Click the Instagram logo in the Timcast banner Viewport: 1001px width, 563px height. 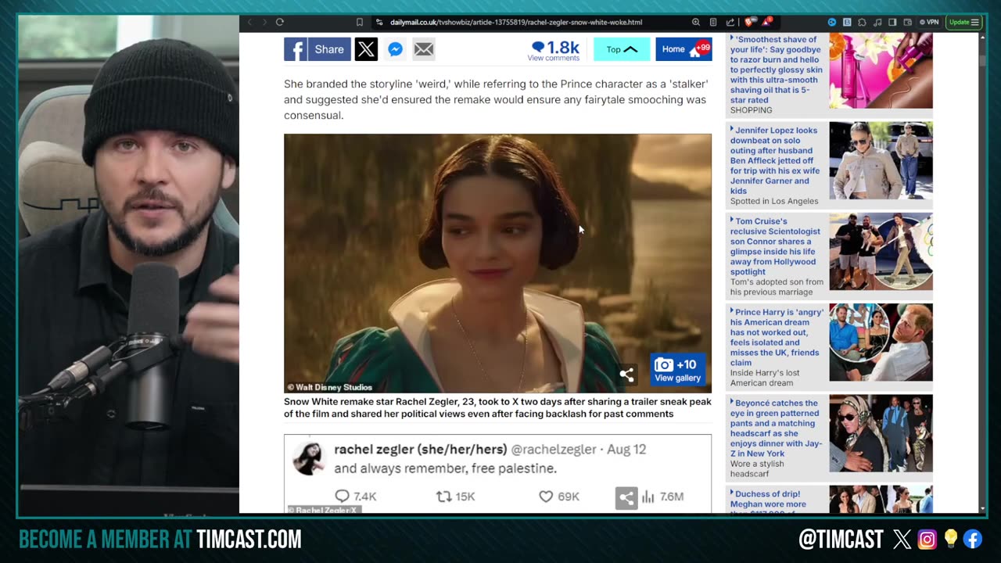[x=927, y=539]
